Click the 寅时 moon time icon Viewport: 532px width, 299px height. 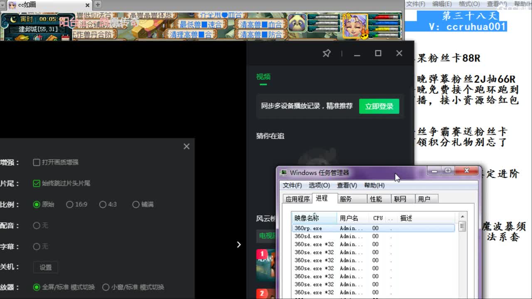(x=13, y=19)
